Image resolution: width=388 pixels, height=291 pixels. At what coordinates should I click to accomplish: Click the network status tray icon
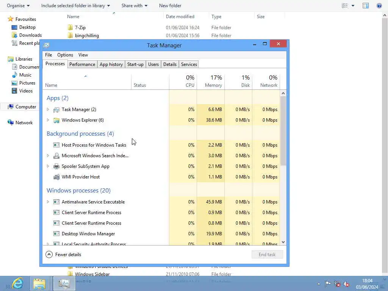337,283
